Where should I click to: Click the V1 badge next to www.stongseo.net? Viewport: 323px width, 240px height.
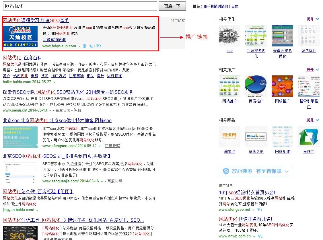(260, 210)
